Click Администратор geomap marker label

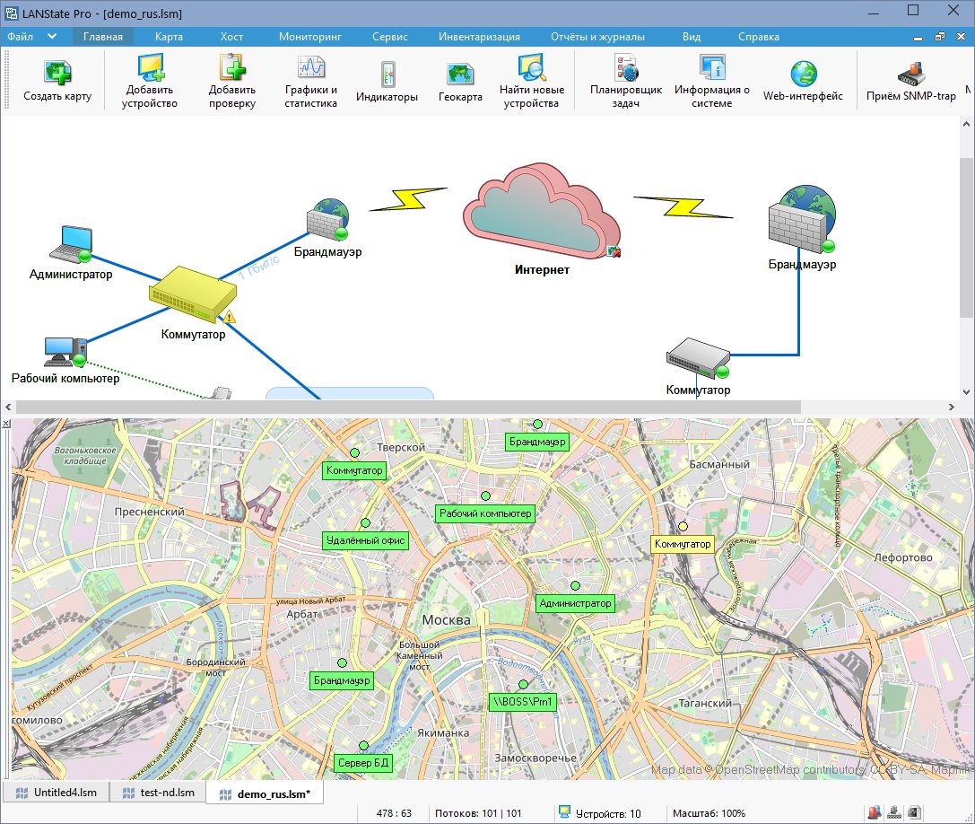pyautogui.click(x=575, y=604)
